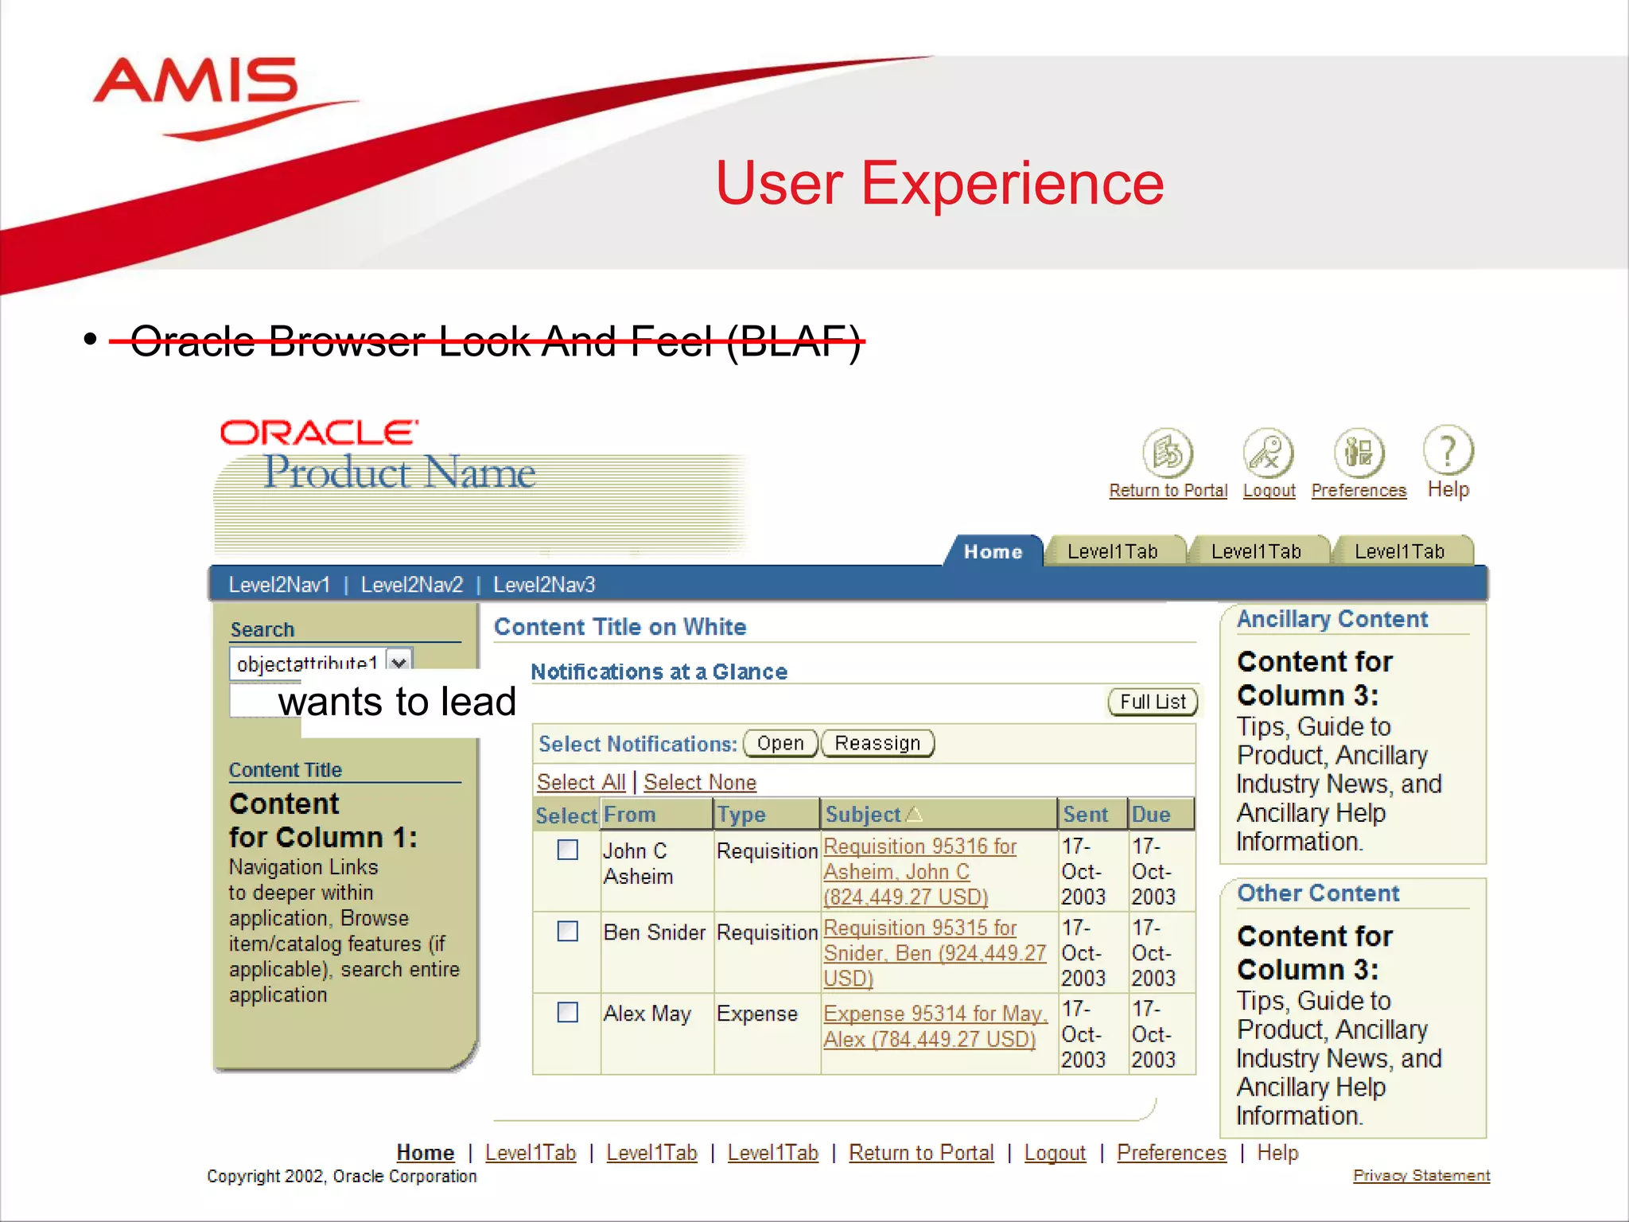This screenshot has width=1629, height=1222.
Task: Open Requisition 95315 for Snider link
Action: point(935,952)
